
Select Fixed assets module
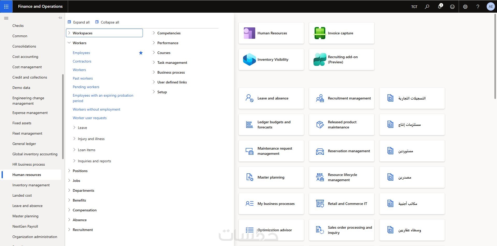[x=22, y=123]
